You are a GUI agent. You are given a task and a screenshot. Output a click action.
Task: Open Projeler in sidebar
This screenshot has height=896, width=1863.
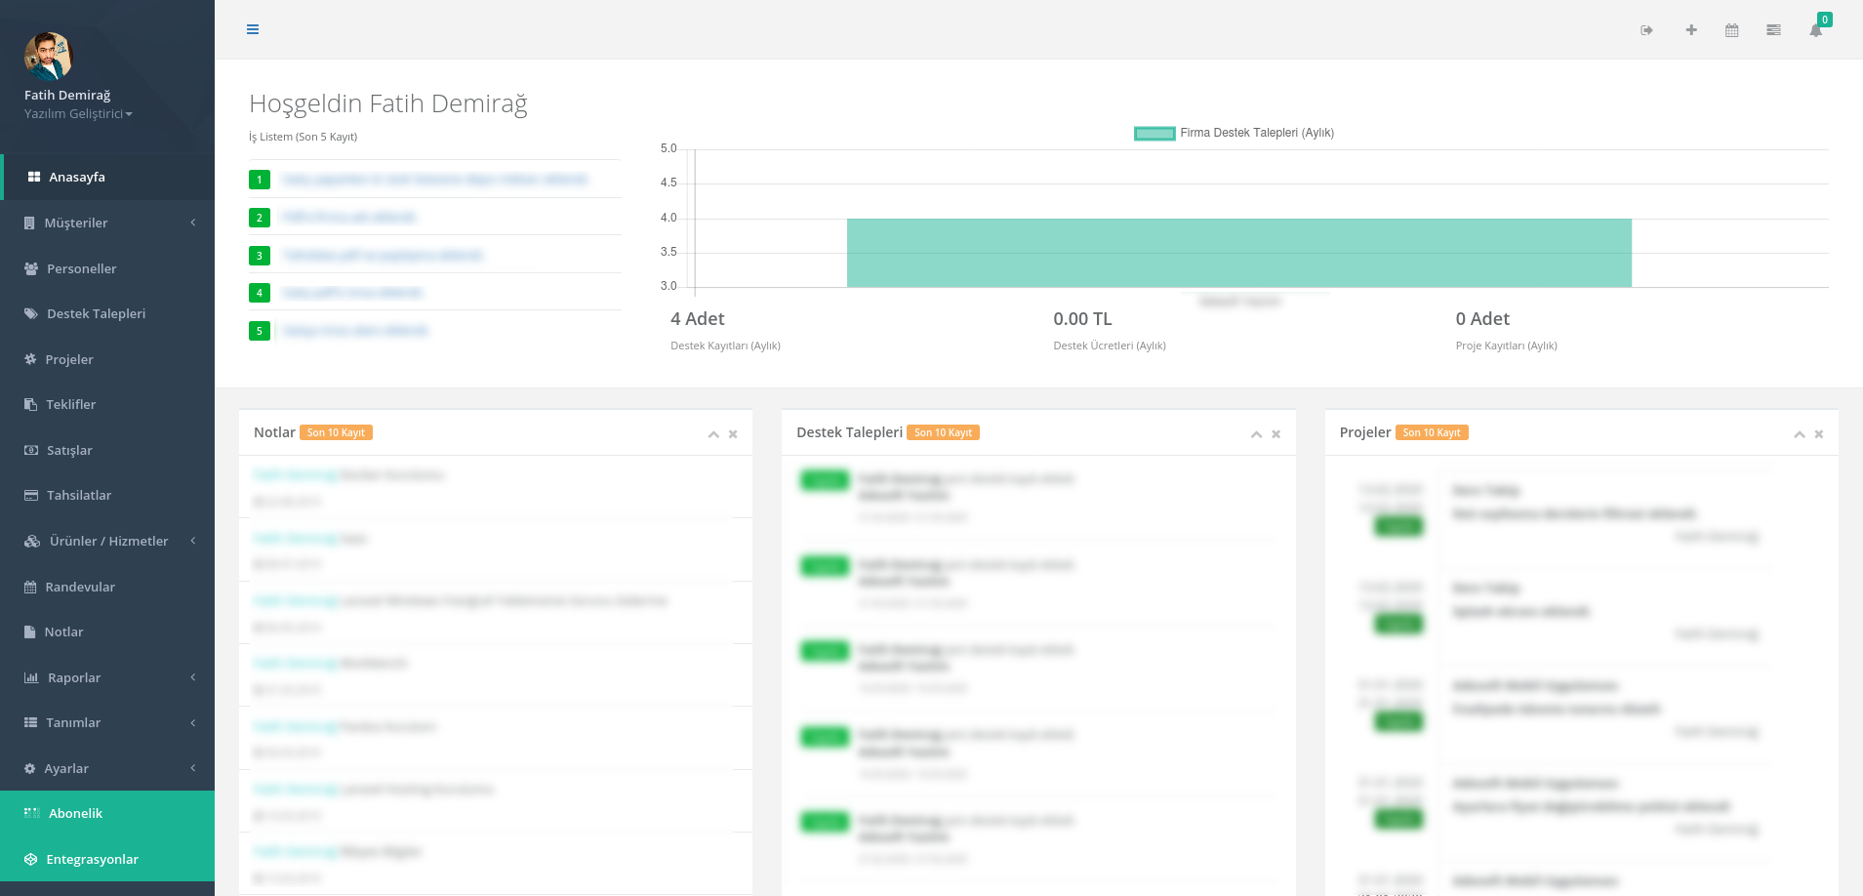coord(107,359)
